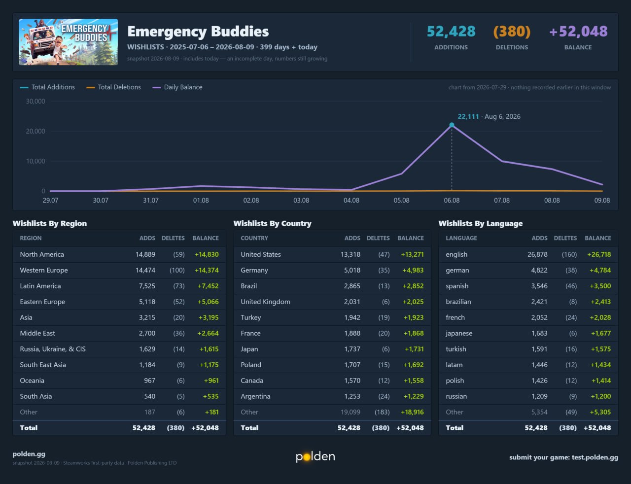Select the english language row
The image size is (631, 484).
[528, 254]
